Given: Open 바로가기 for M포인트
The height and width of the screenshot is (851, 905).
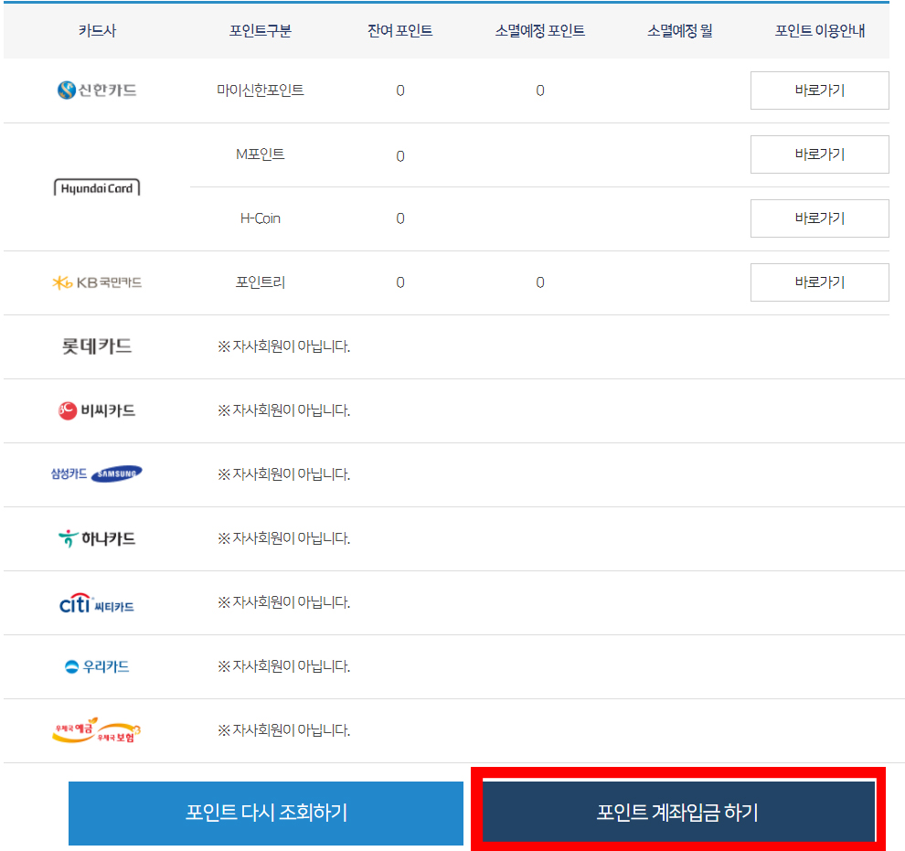Looking at the screenshot, I should [820, 154].
